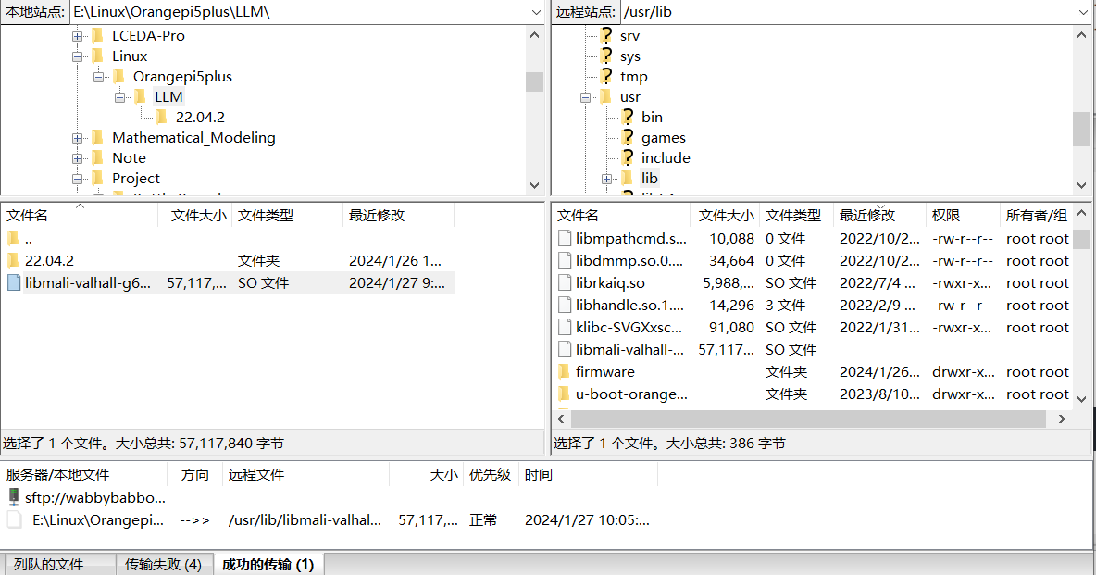Sort transfer list by 优先级 column
Viewport: 1096px width, 575px height.
pos(491,475)
